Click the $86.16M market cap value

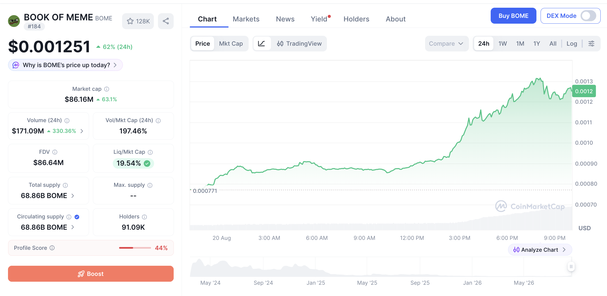pyautogui.click(x=79, y=99)
